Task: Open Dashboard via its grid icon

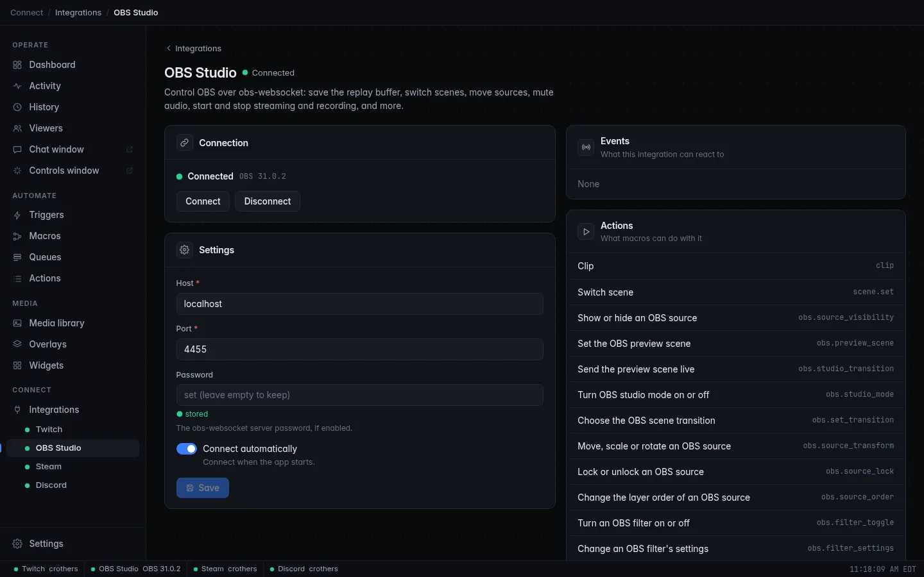Action: tap(17, 65)
